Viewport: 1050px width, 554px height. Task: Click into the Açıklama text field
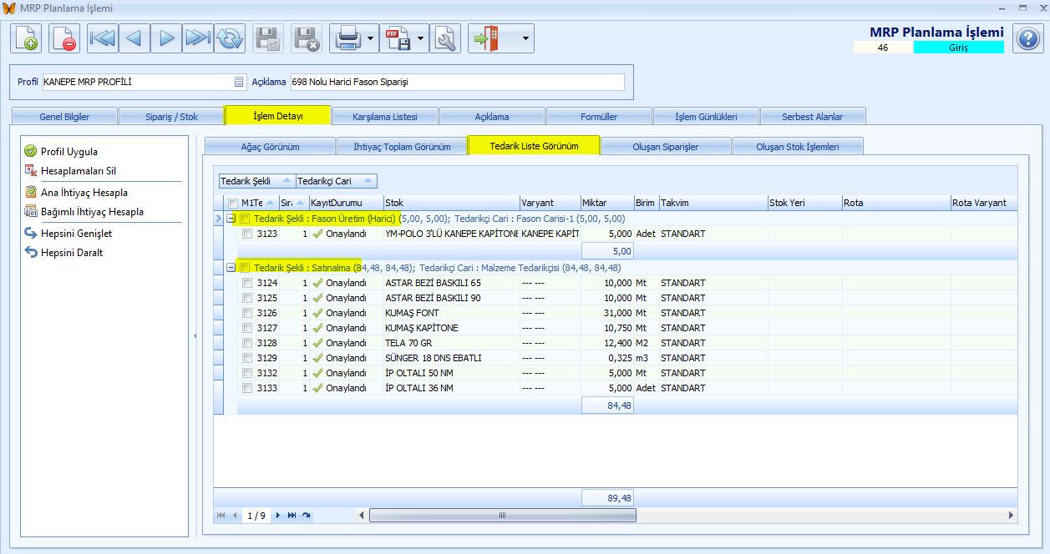tap(457, 82)
